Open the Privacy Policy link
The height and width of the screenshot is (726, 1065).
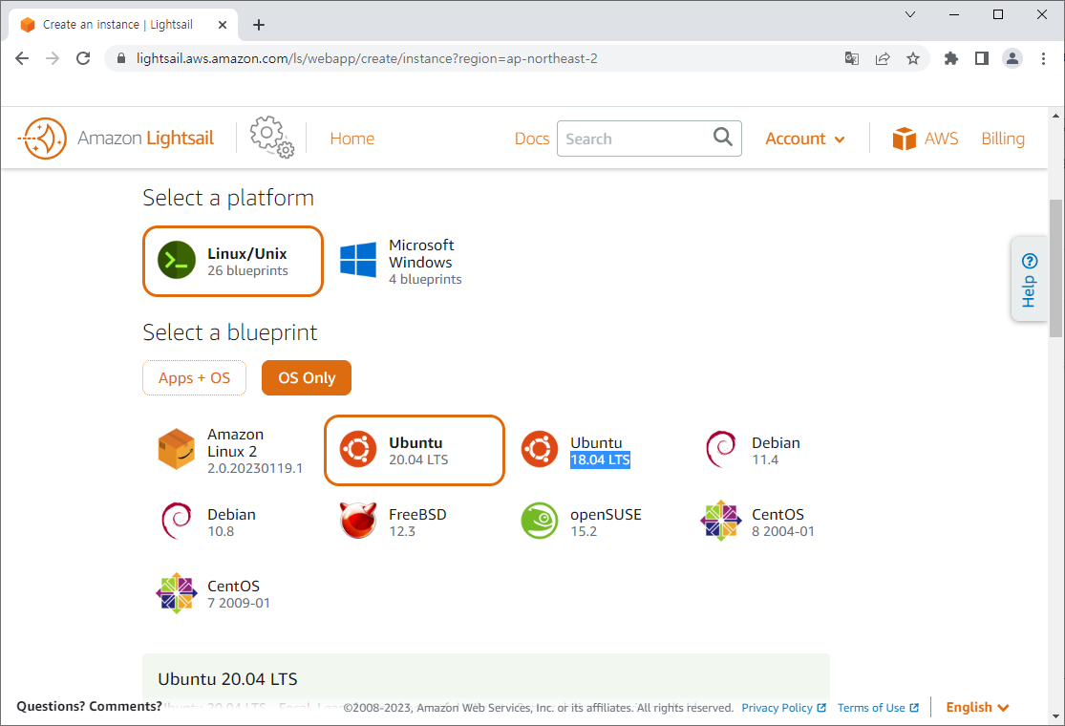[x=784, y=708]
